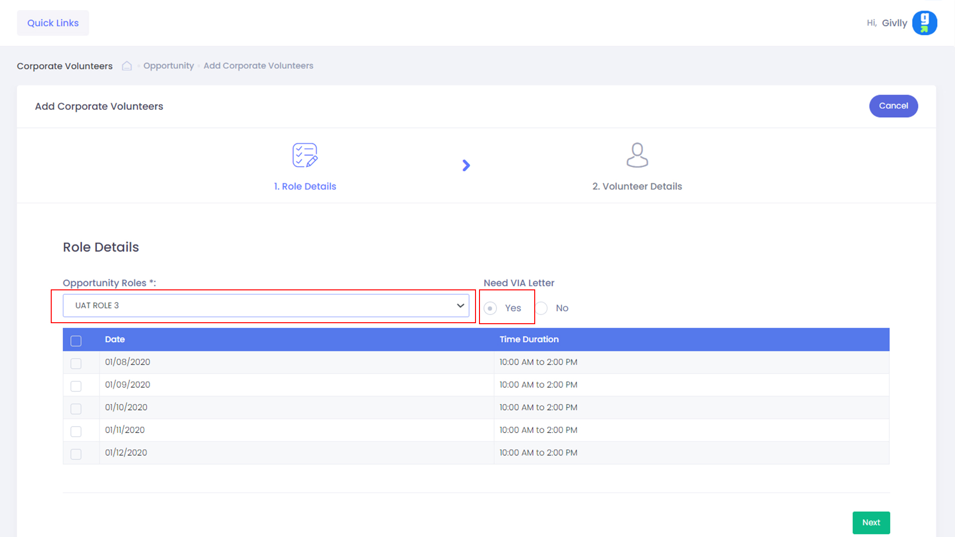Select No for Need VIA Letter
The width and height of the screenshot is (955, 537).
pos(542,308)
